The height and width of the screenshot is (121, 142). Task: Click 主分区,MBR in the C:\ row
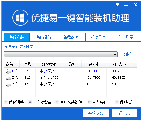coord(49,71)
